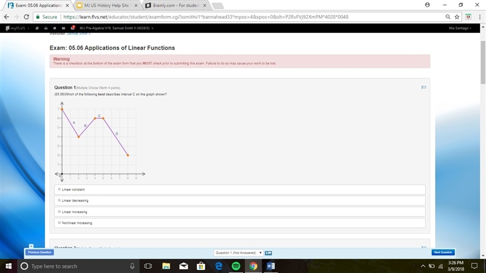Focus the learn.flvs.net address bar
Image resolution: width=486 pixels, height=273 pixels.
206,17
